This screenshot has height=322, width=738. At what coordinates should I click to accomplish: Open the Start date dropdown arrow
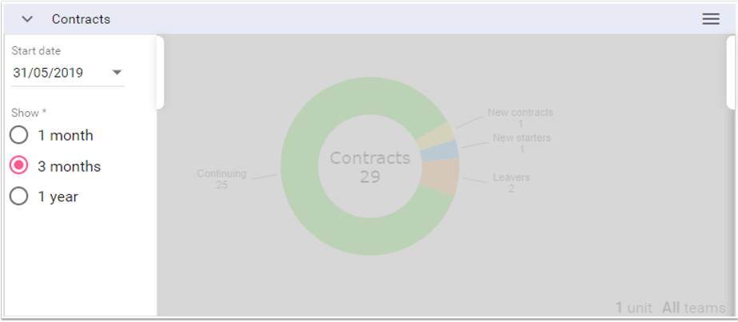[117, 73]
